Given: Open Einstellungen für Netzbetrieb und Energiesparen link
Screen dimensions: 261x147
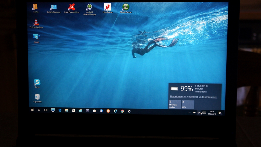Looking at the screenshot, I should tap(193, 97).
